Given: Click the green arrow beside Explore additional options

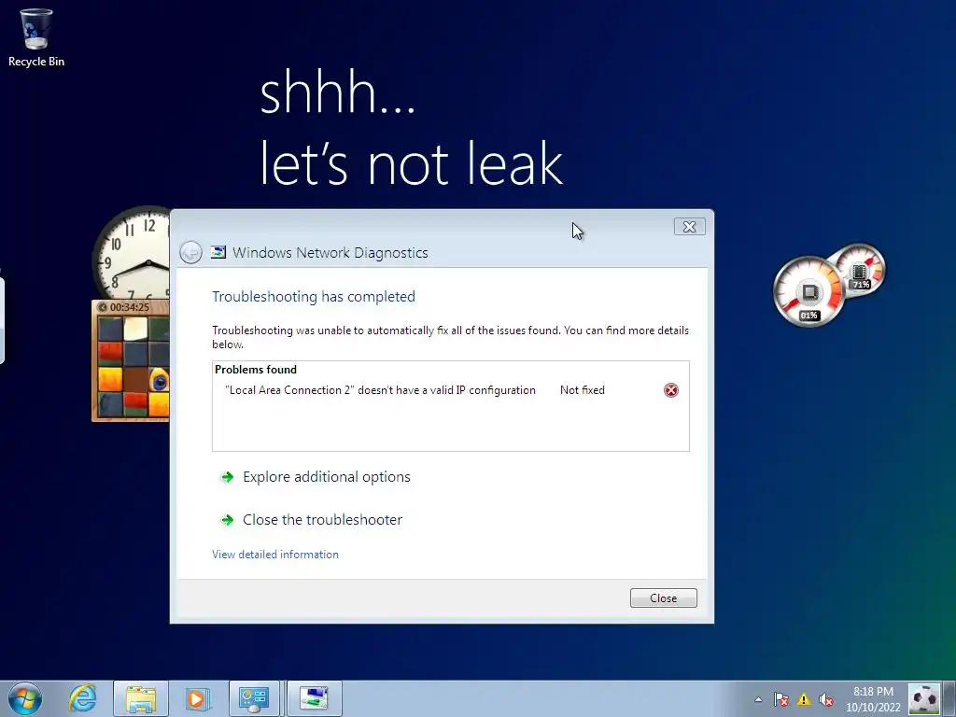Looking at the screenshot, I should click(228, 477).
